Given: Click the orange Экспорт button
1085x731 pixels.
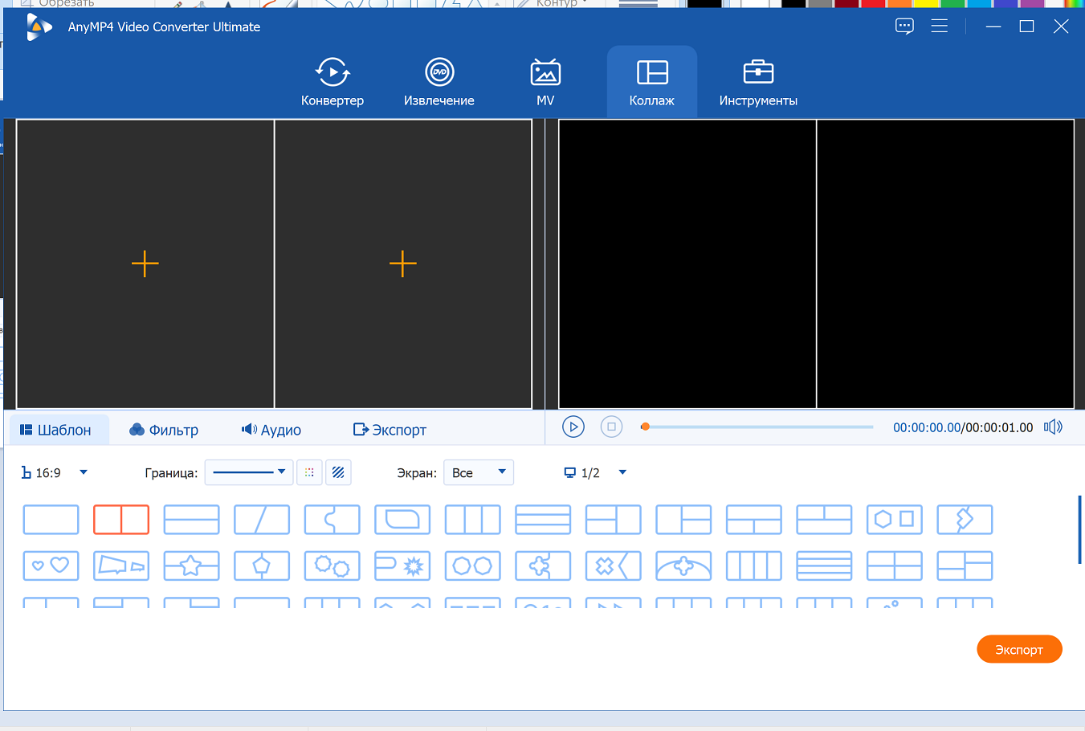Looking at the screenshot, I should click(x=1018, y=650).
